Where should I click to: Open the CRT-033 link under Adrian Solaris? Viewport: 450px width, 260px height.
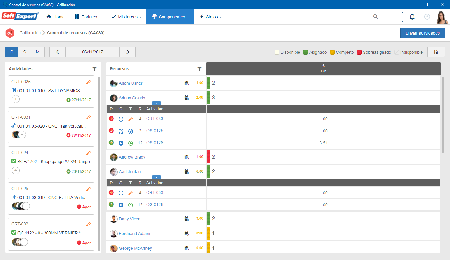click(x=155, y=119)
